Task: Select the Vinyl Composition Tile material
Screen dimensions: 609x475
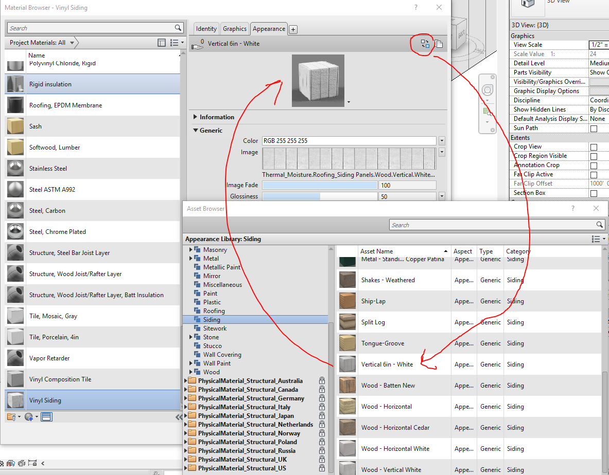Action: (93, 379)
